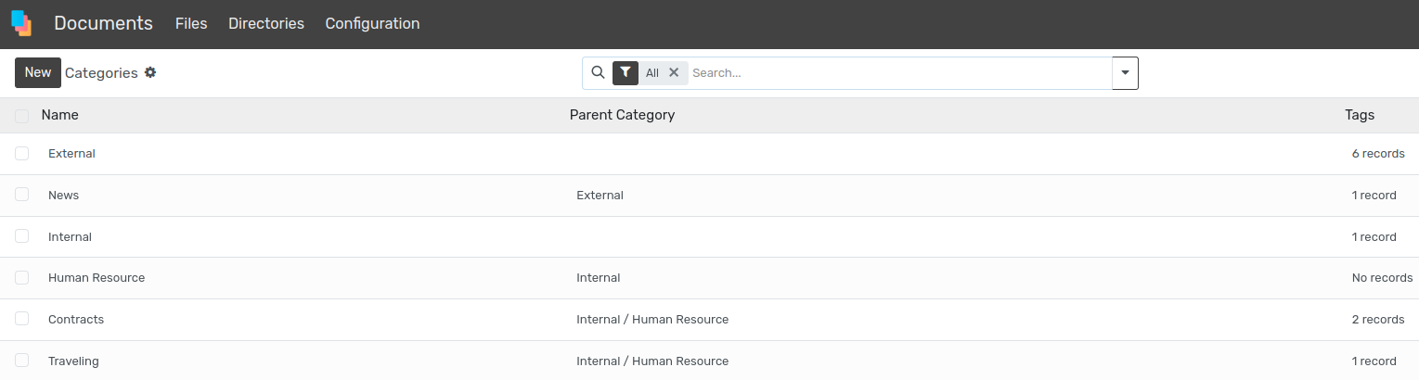Click Internal row's 1 record cell
Screen dimensions: 1419x380
[x=1374, y=237]
